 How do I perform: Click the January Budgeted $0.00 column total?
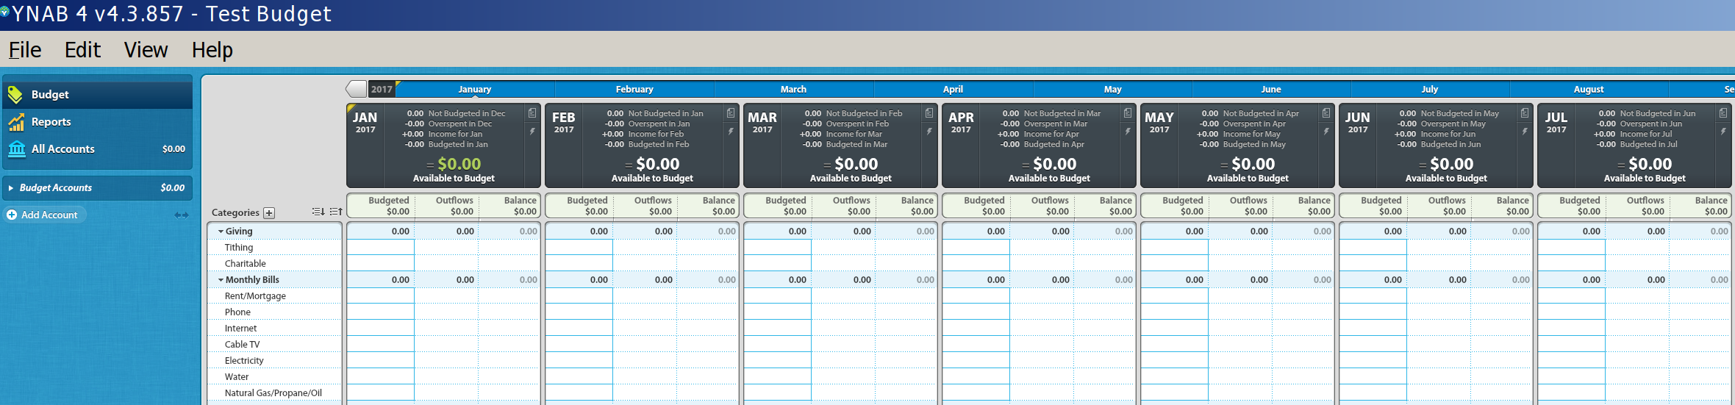tap(398, 212)
